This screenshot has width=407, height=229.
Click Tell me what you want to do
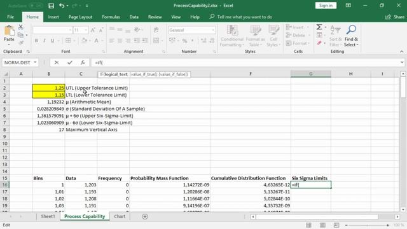[244, 17]
